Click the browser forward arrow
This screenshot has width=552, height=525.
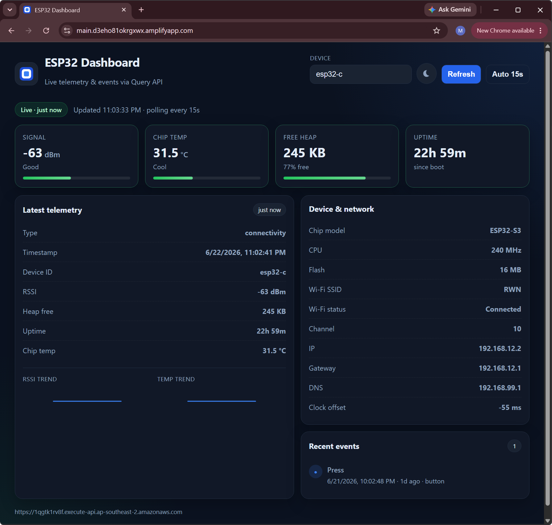click(29, 31)
